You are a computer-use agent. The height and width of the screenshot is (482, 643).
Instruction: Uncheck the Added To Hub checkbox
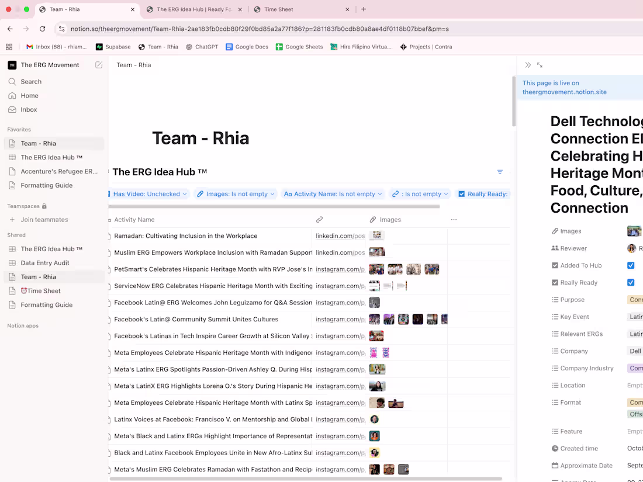coord(631,265)
